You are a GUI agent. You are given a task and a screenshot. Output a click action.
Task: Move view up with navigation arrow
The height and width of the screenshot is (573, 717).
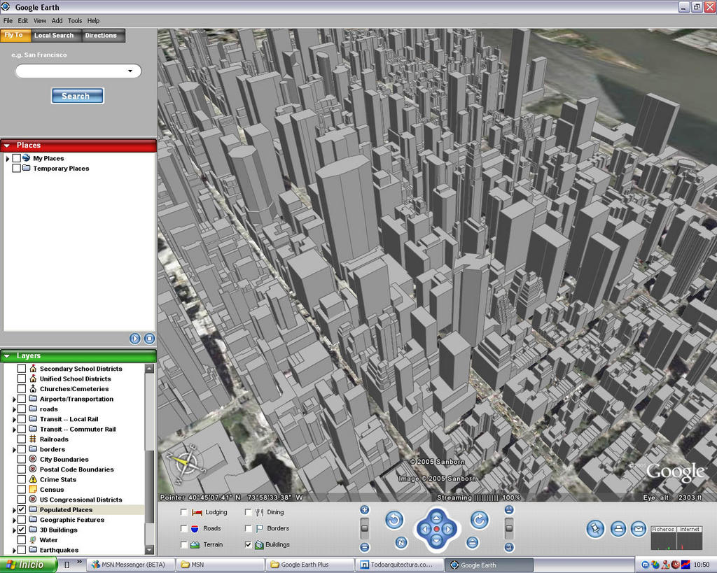[x=436, y=518]
